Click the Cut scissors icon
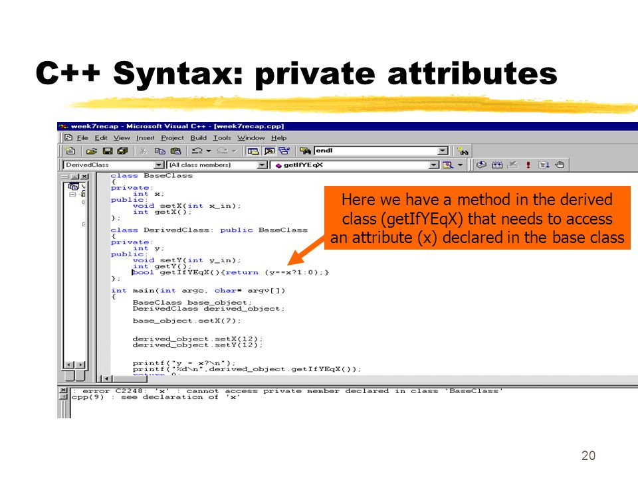Image resolution: width=638 pixels, height=478 pixels. 143,151
